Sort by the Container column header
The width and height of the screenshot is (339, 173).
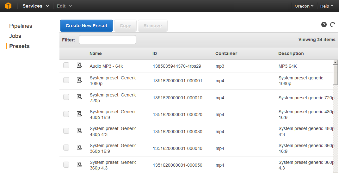coord(226,53)
